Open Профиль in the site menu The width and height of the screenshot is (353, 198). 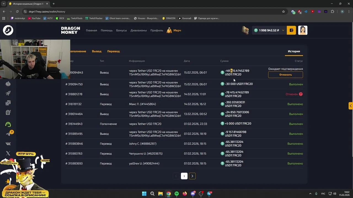(157, 30)
